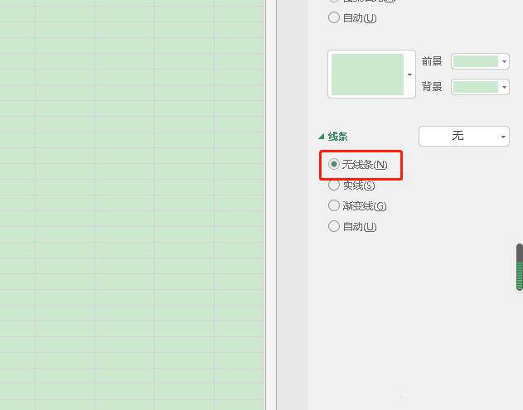
Task: Select 自动(U) fill option above pattern preview
Action: [x=334, y=17]
